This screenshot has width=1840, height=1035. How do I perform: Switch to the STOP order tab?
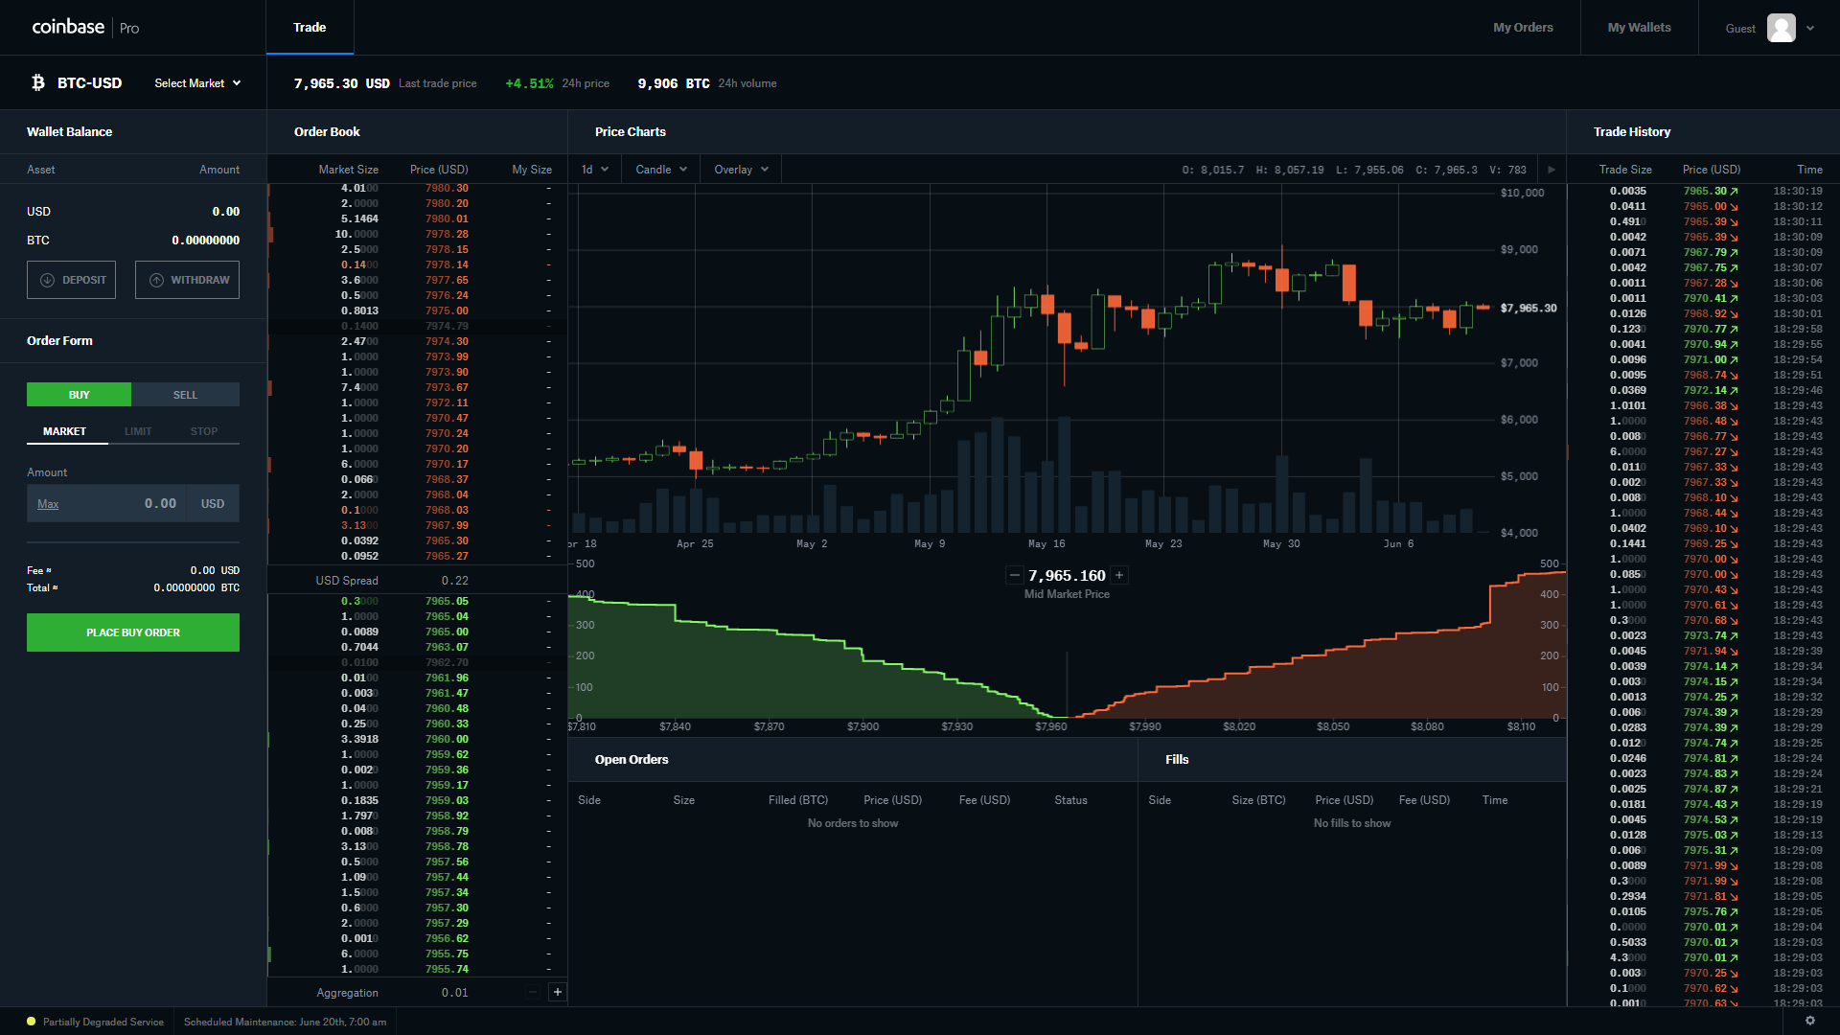204,431
